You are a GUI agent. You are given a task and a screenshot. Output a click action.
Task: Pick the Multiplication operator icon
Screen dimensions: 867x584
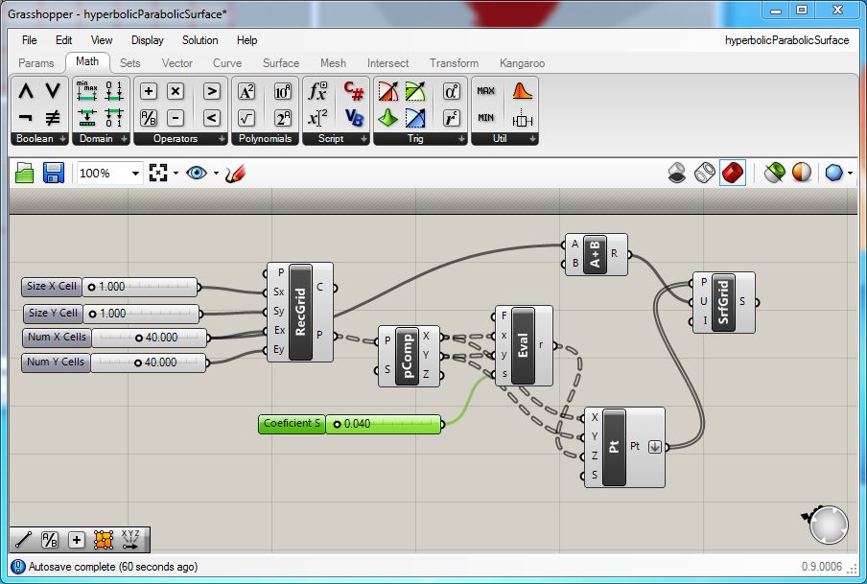tap(176, 91)
